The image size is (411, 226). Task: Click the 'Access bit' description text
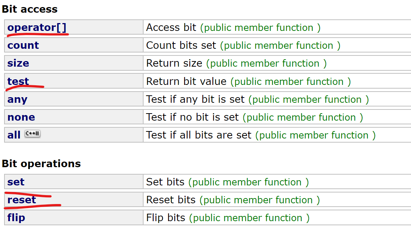(171, 28)
